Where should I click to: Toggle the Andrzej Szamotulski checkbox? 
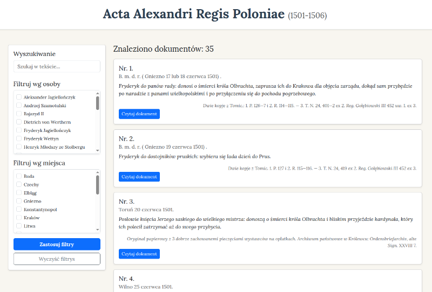19,106
